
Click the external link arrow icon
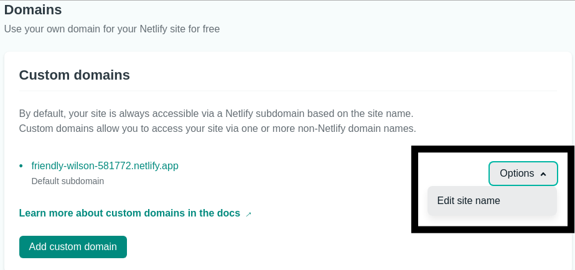tap(248, 214)
